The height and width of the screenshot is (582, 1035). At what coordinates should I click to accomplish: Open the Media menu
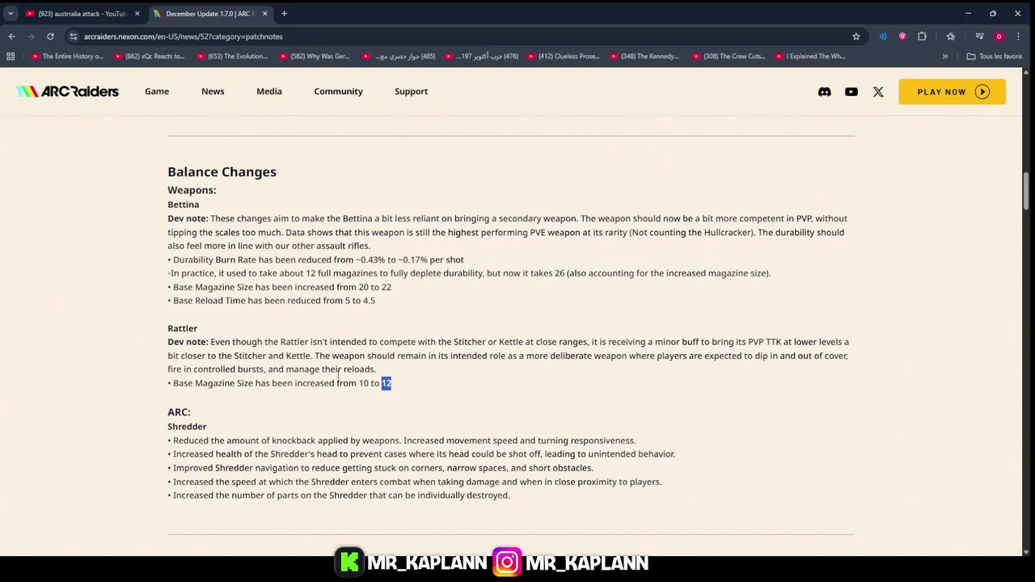coord(269,91)
